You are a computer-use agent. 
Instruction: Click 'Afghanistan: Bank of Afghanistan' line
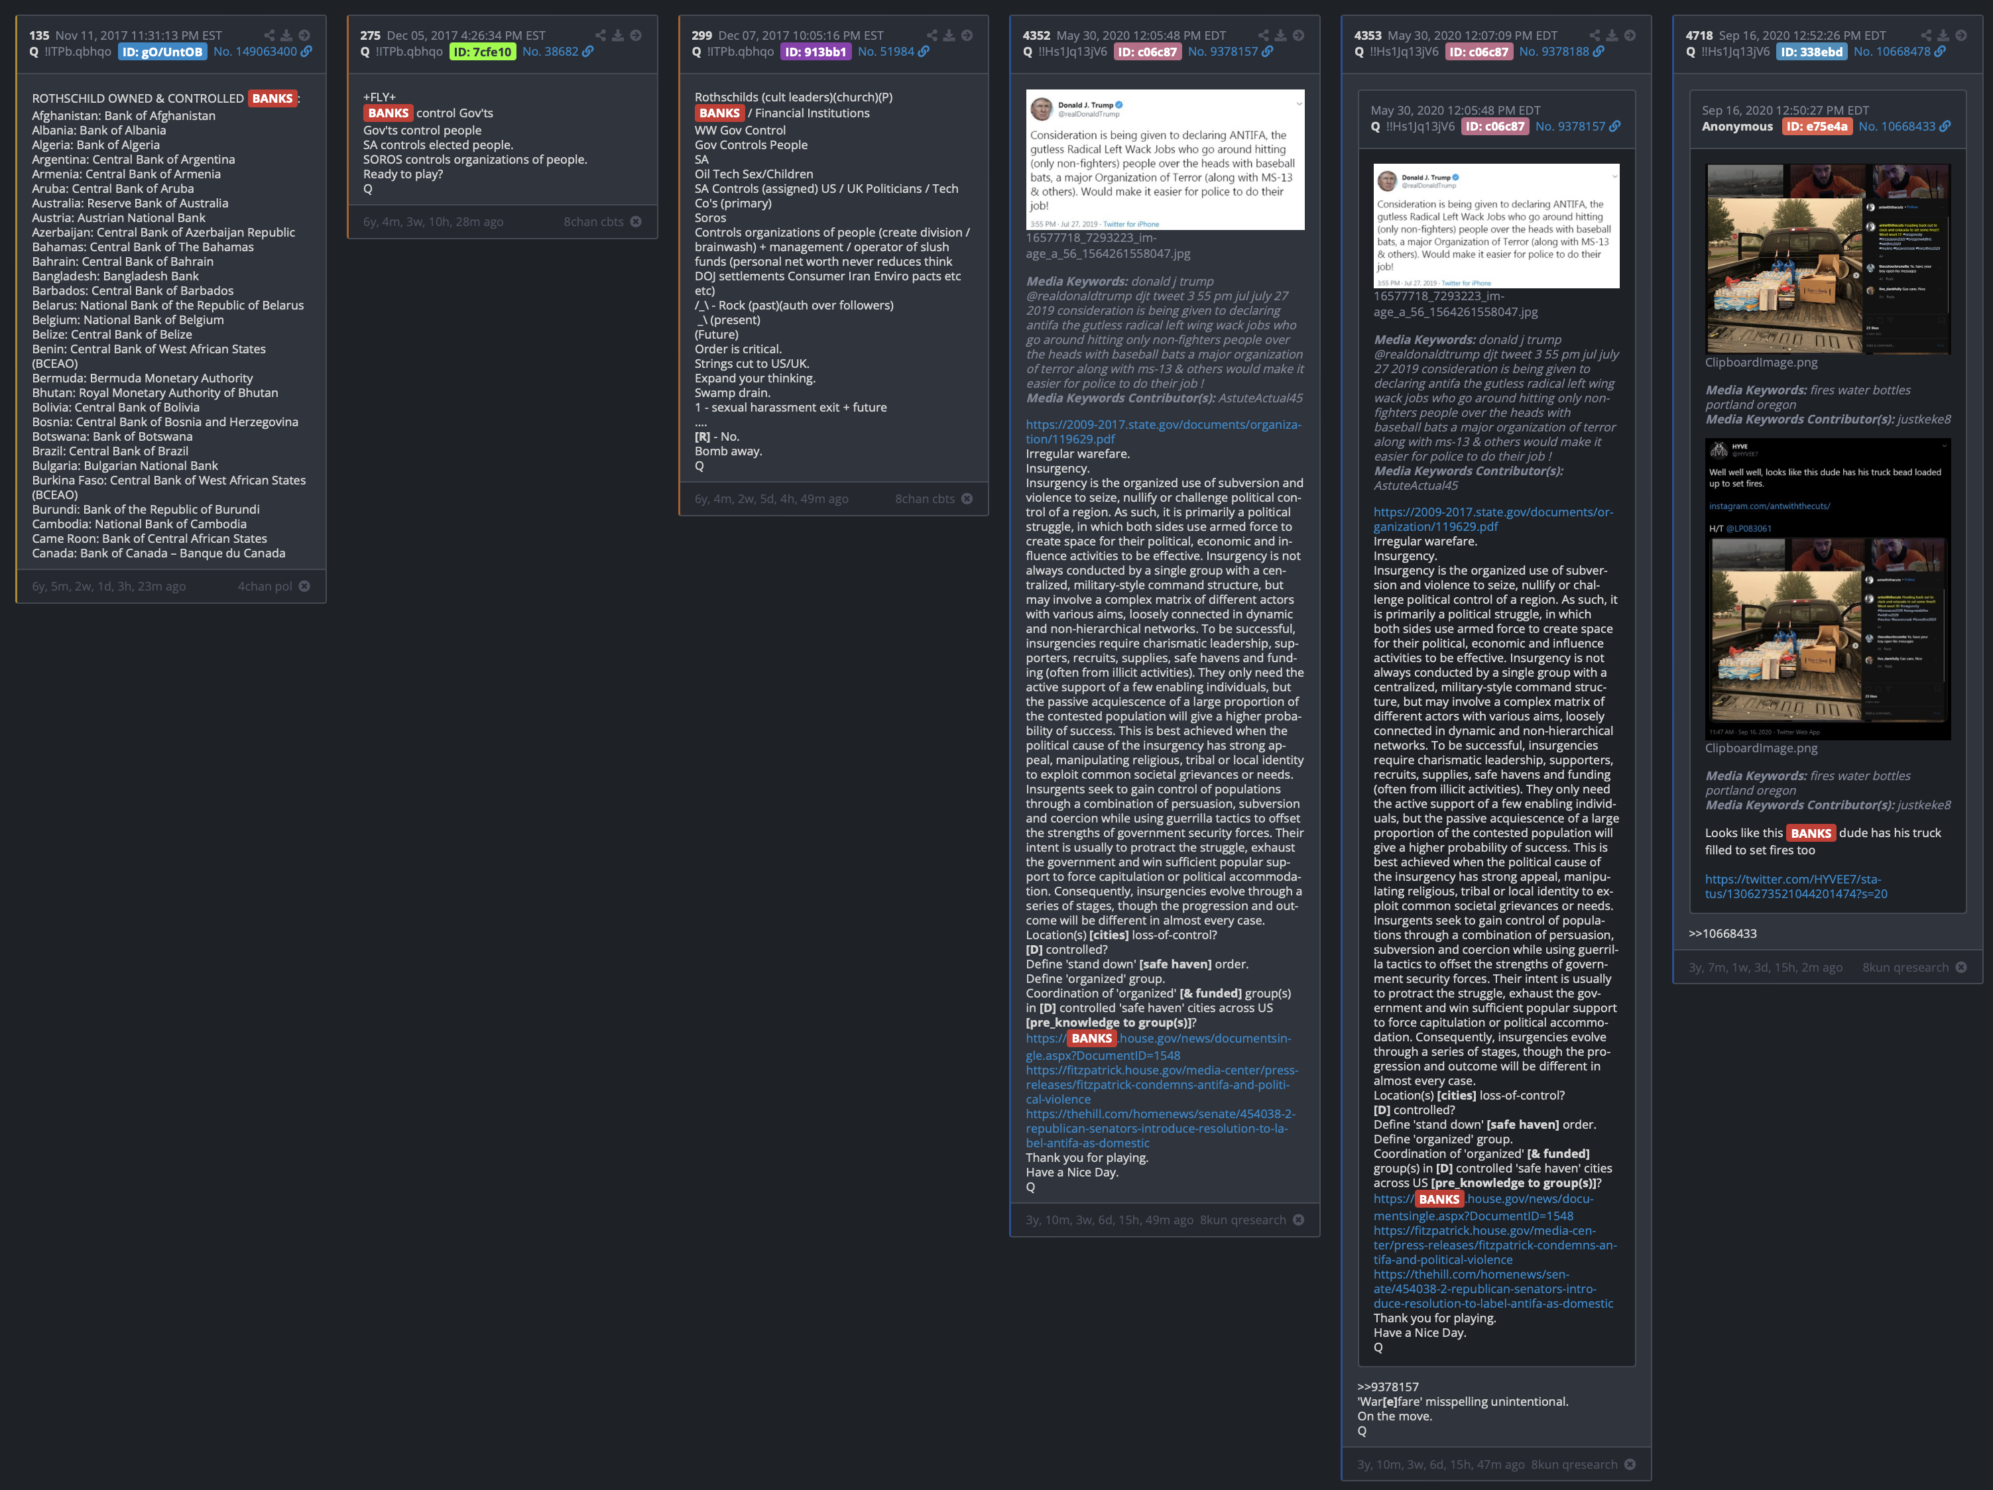click(123, 116)
